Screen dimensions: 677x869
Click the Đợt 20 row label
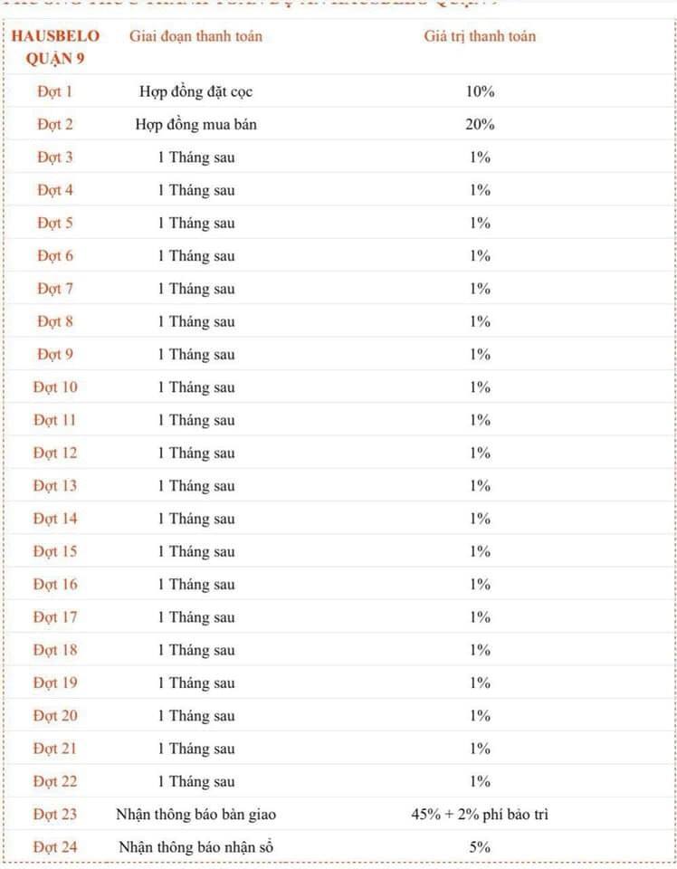[55, 715]
